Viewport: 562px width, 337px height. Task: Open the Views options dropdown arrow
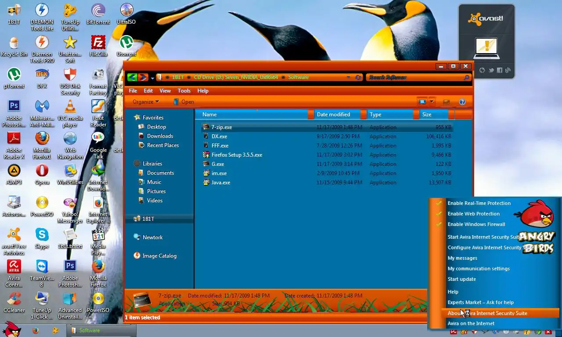point(432,102)
